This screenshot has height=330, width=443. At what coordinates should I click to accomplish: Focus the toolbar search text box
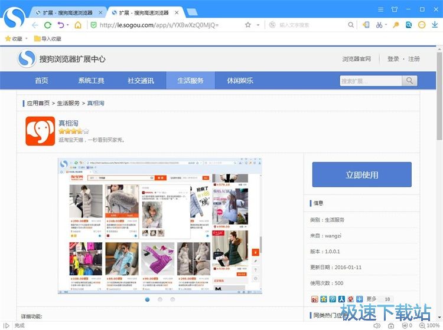(312, 25)
